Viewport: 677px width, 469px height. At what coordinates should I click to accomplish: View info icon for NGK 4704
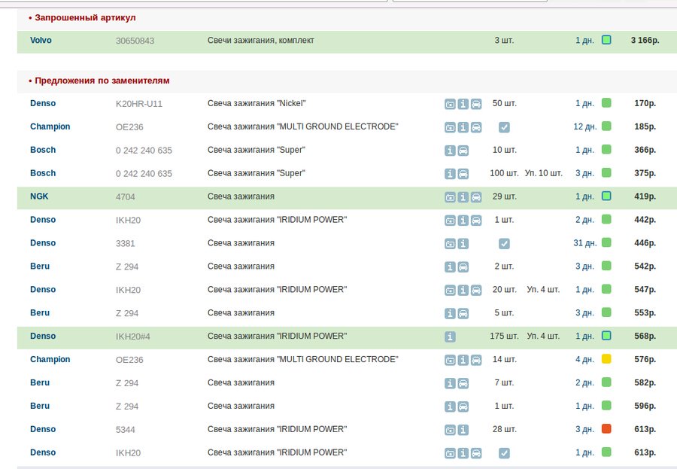click(463, 197)
